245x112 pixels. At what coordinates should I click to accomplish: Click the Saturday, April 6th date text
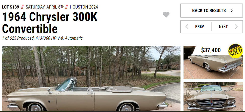pyautogui.click(x=45, y=7)
